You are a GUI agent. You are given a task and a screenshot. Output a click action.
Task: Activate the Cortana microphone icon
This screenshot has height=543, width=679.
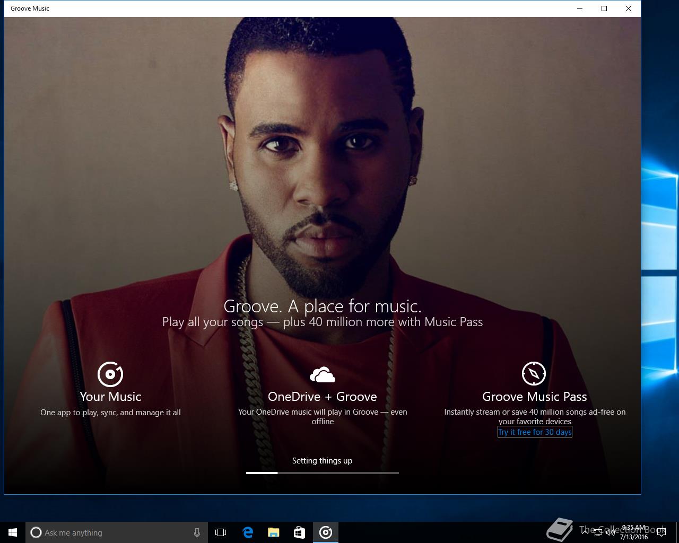(x=197, y=532)
